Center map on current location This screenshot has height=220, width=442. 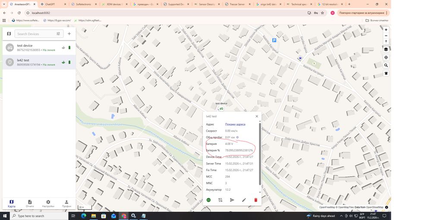click(386, 57)
